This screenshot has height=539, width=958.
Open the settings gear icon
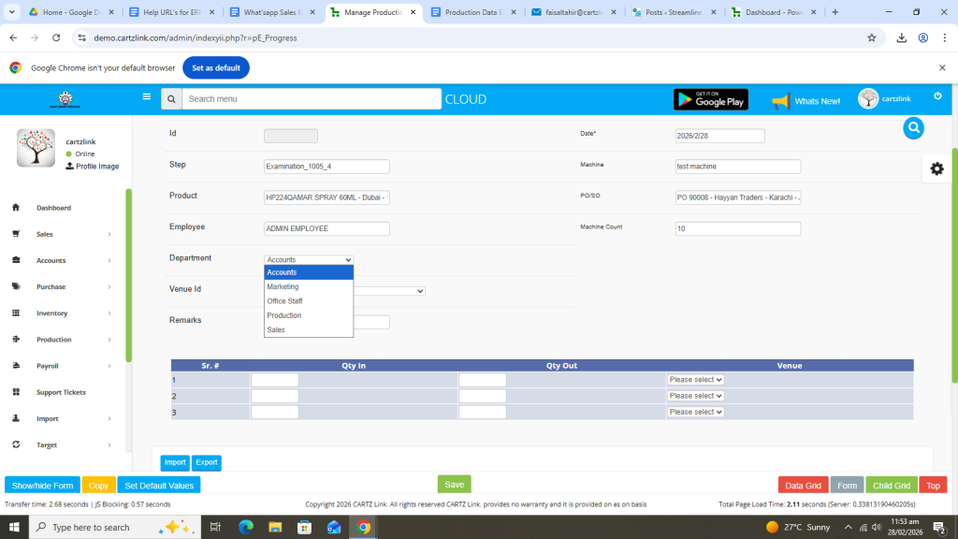tap(936, 168)
